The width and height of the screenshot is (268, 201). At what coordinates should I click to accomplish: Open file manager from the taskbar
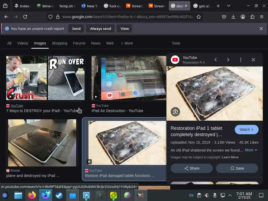tap(18, 195)
